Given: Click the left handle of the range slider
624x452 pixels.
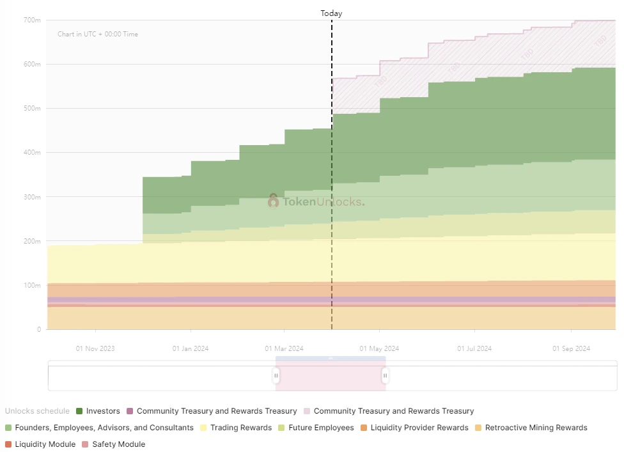Looking at the screenshot, I should (276, 376).
